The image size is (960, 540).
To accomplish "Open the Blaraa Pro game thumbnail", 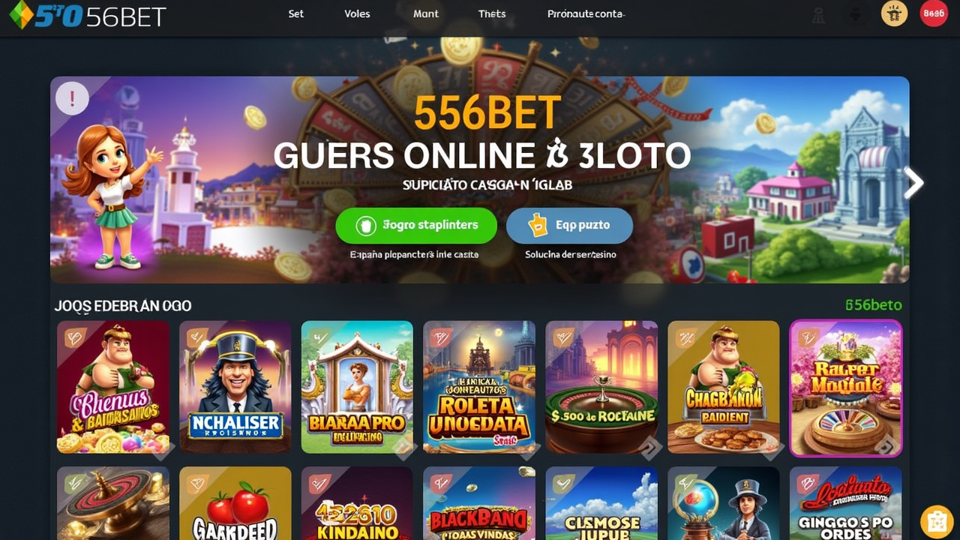I will tap(357, 387).
